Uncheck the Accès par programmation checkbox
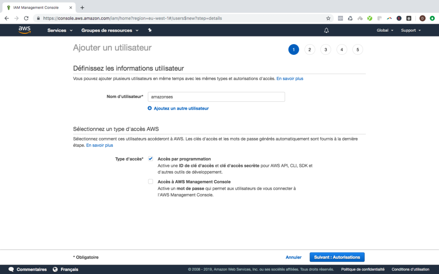Viewport: 439px width, 274px height. [x=150, y=158]
